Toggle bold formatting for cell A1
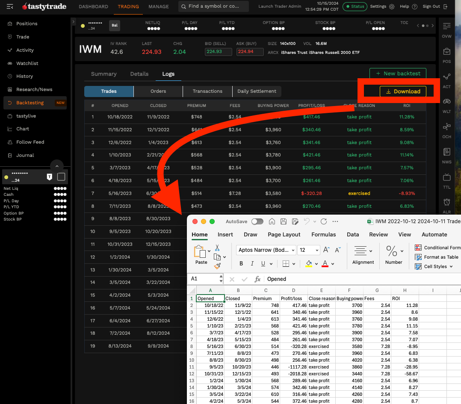Screen dimensions: 461x404 (x=241, y=264)
